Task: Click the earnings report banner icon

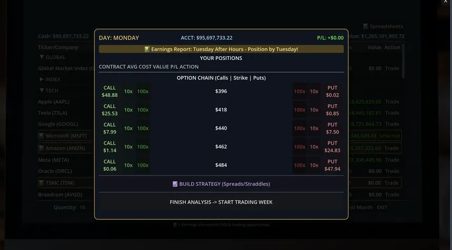Action: click(x=147, y=49)
